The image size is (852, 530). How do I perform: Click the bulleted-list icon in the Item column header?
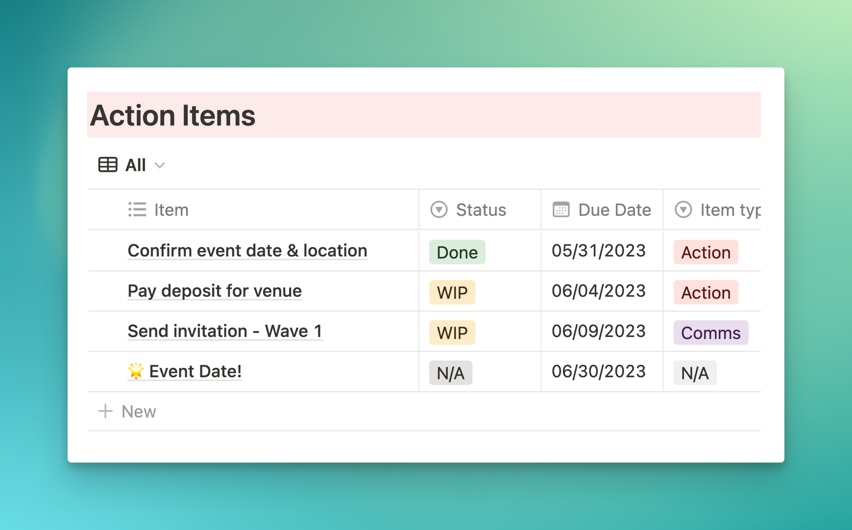pos(136,209)
